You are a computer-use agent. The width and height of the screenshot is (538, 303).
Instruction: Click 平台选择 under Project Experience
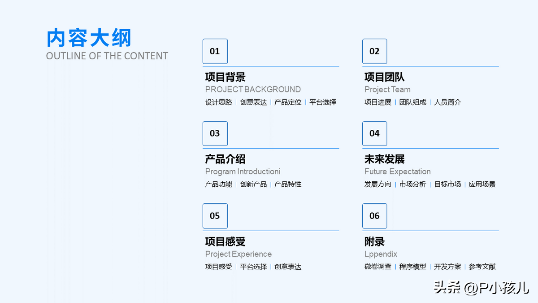click(253, 267)
